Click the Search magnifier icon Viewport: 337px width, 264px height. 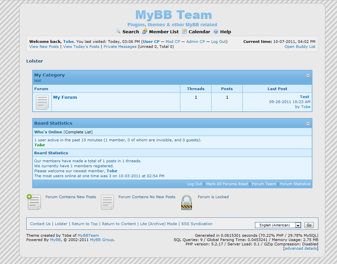pos(118,32)
